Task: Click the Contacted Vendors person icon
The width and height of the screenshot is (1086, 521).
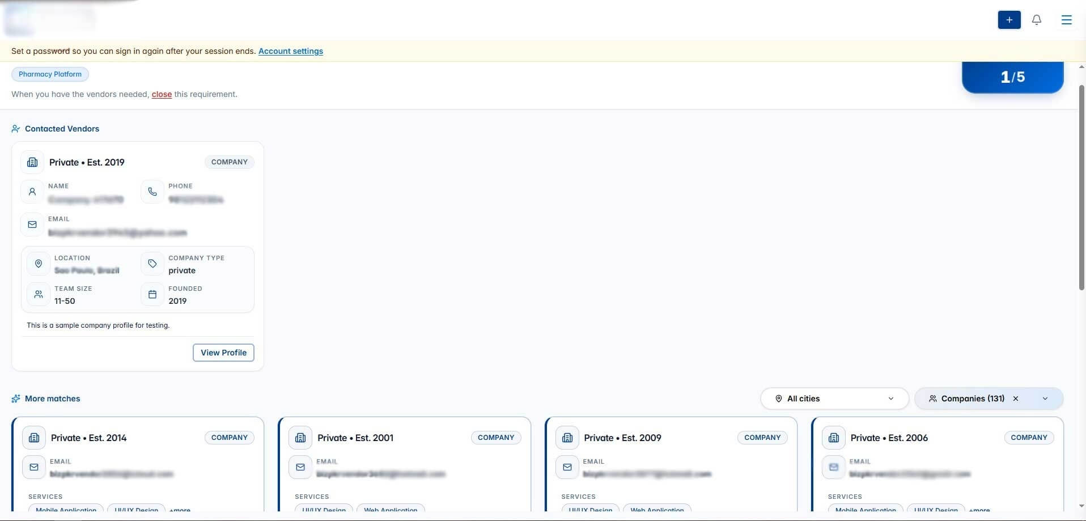Action: click(16, 129)
